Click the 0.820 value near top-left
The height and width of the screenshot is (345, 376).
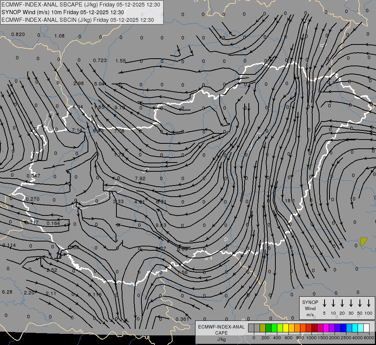click(18, 34)
